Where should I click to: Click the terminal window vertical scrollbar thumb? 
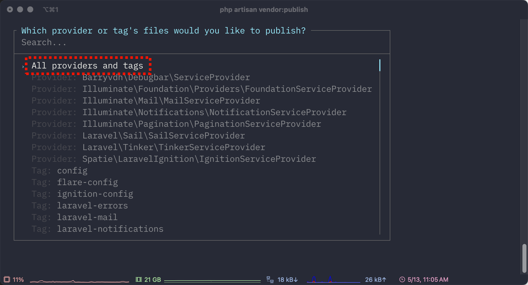[x=524, y=258]
